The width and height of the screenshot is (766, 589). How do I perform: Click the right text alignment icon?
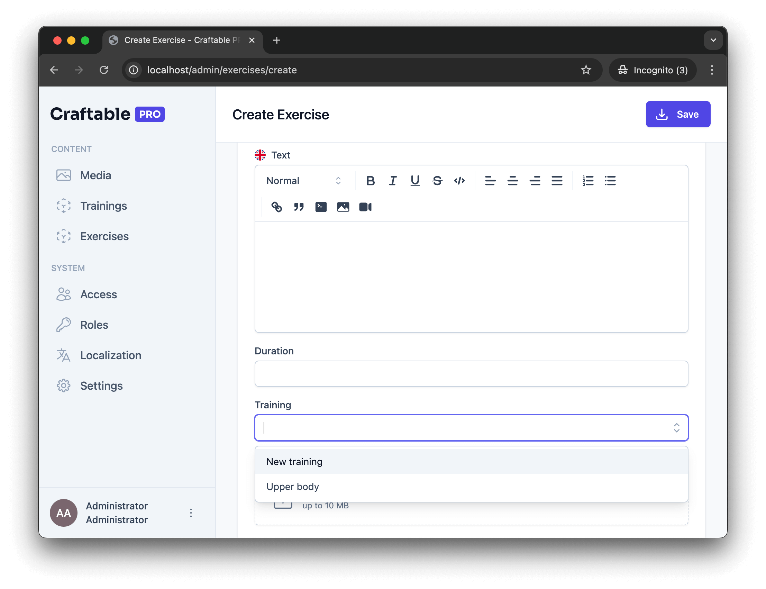[x=534, y=181]
